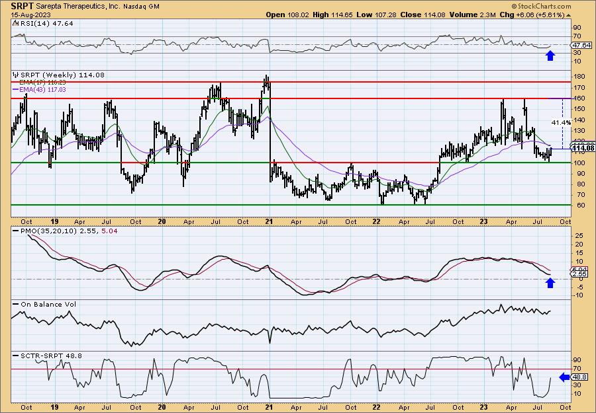Viewport: 596px width, 413px height.
Task: Click the Chg +6.06 (+5.61%) value
Action: 532,15
